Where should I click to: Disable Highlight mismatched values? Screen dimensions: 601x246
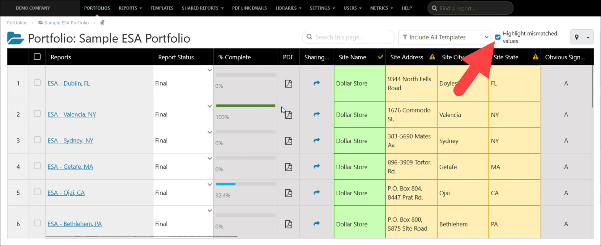point(498,37)
